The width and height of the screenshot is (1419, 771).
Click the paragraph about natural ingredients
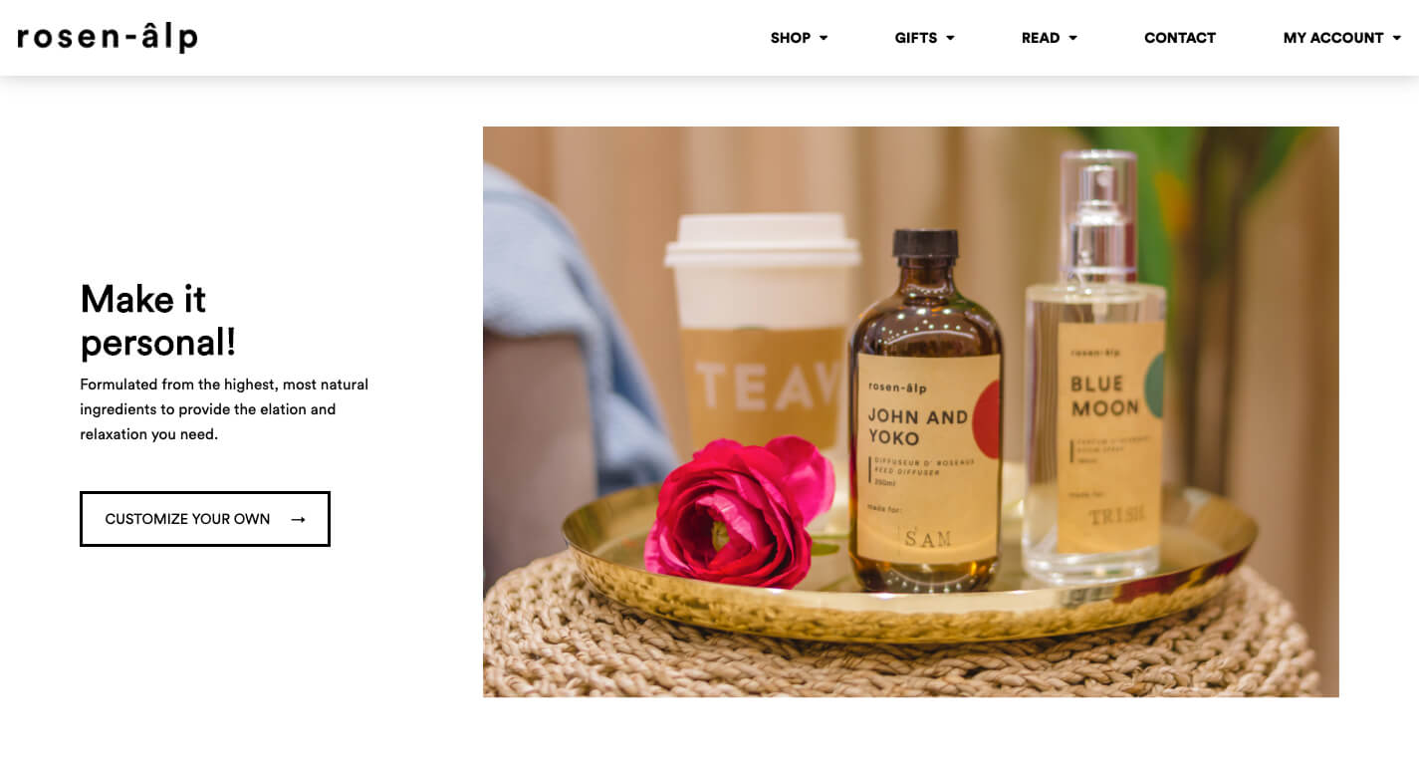point(224,409)
